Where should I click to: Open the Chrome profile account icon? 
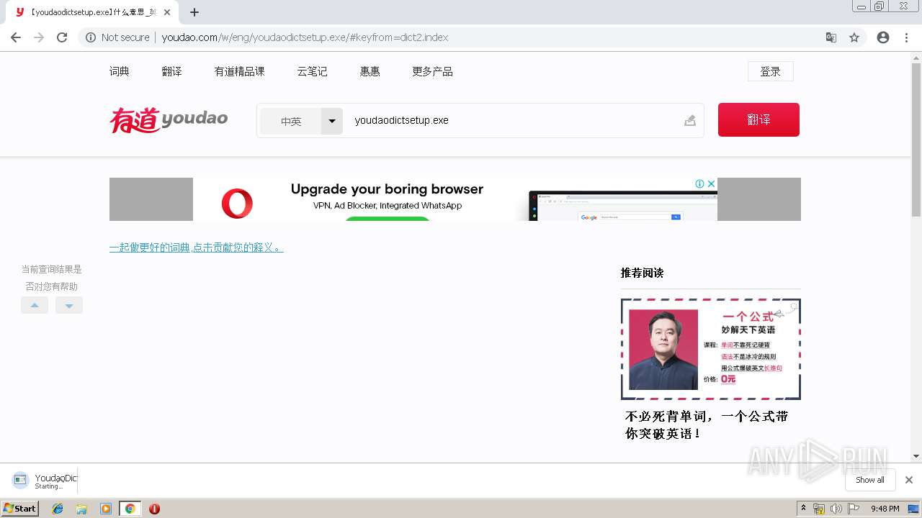pos(883,37)
